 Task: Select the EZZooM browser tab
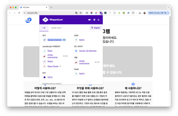[x=34, y=7]
